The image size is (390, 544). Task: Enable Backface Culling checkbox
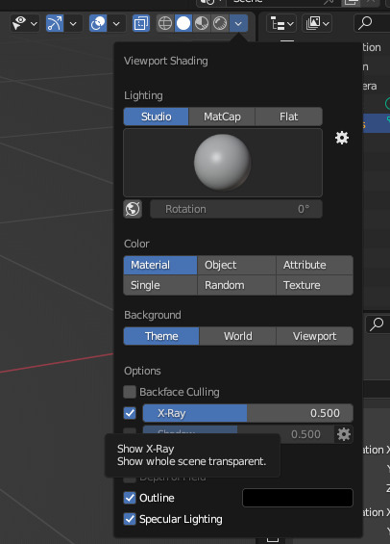click(x=130, y=392)
